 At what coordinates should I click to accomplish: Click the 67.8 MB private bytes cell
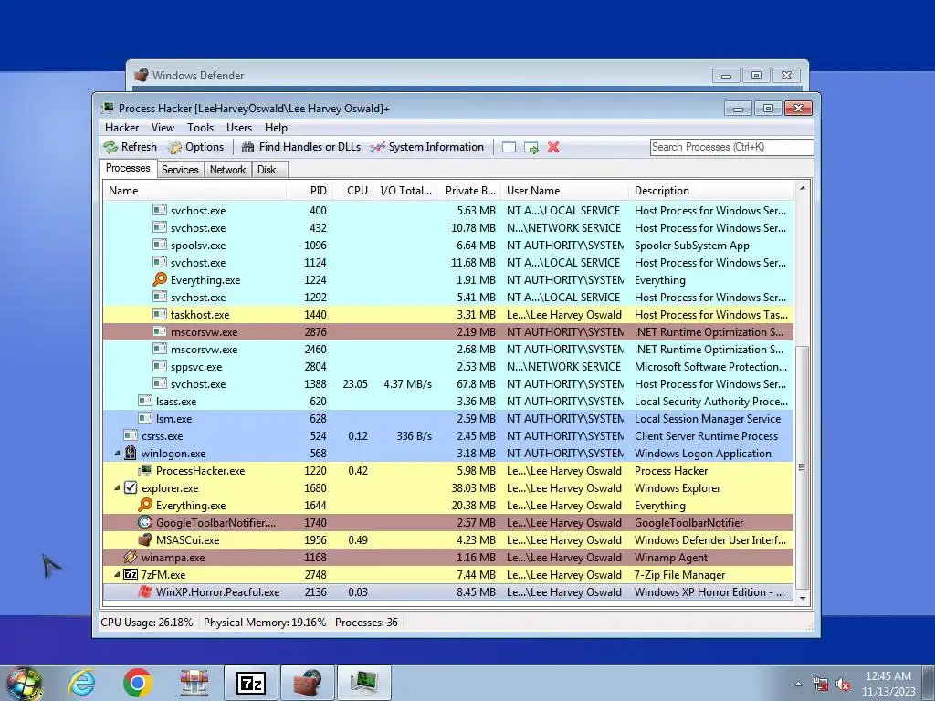476,384
